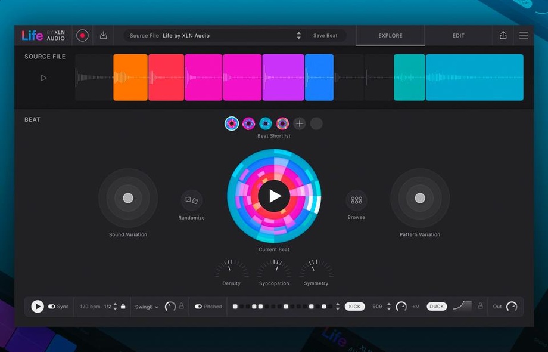
Task: Click the Save Beat button
Action: [325, 36]
